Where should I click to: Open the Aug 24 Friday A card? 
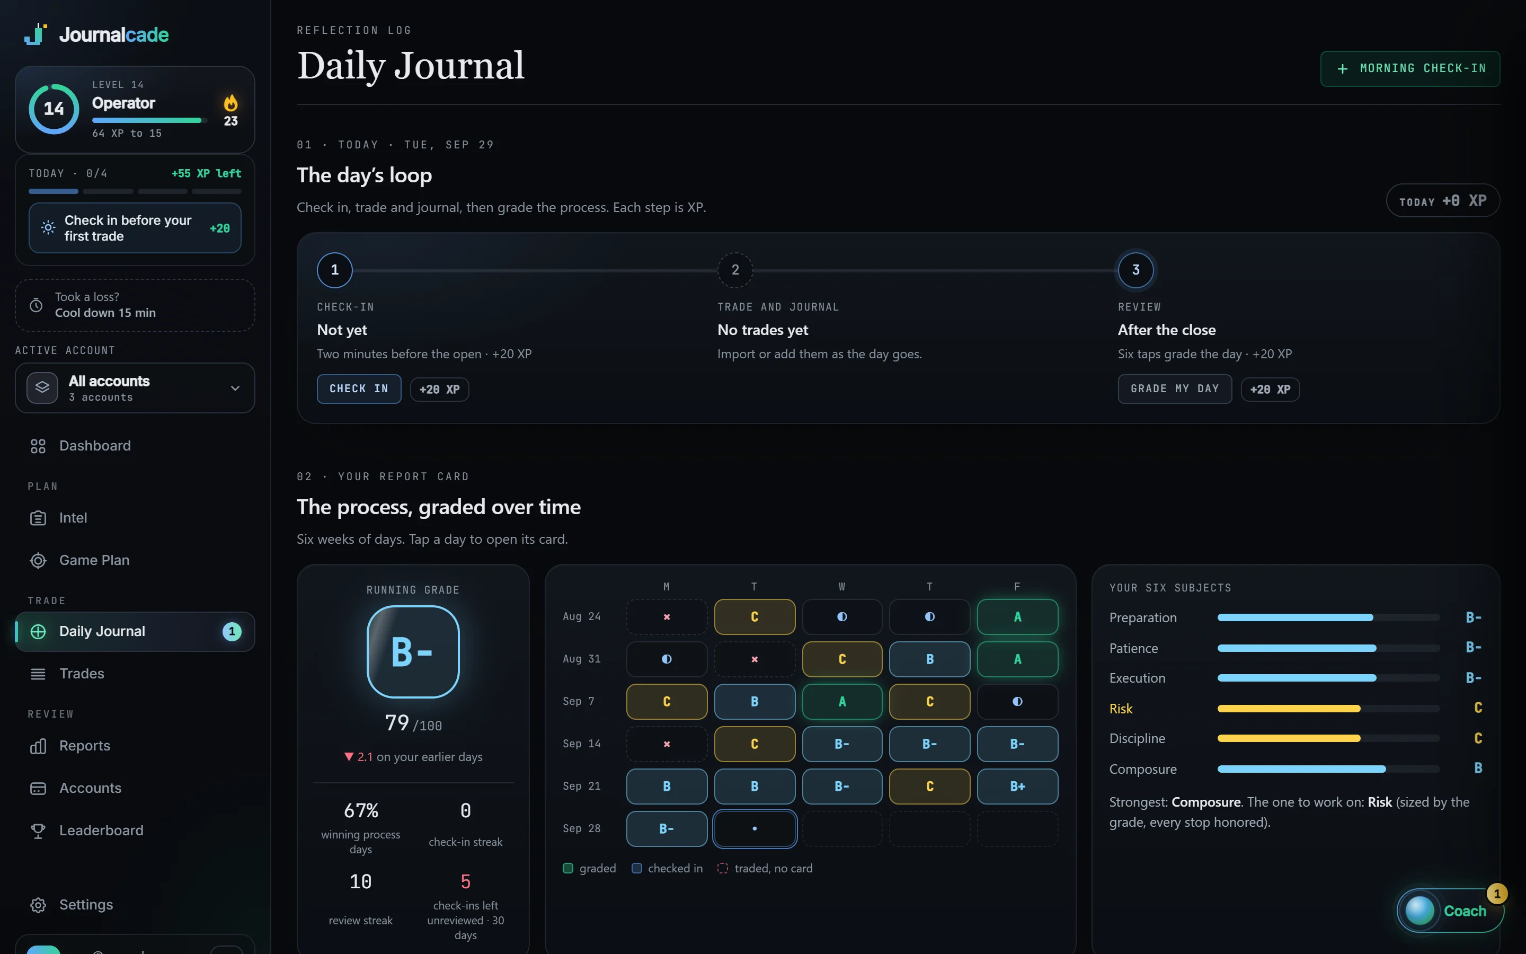(x=1017, y=617)
